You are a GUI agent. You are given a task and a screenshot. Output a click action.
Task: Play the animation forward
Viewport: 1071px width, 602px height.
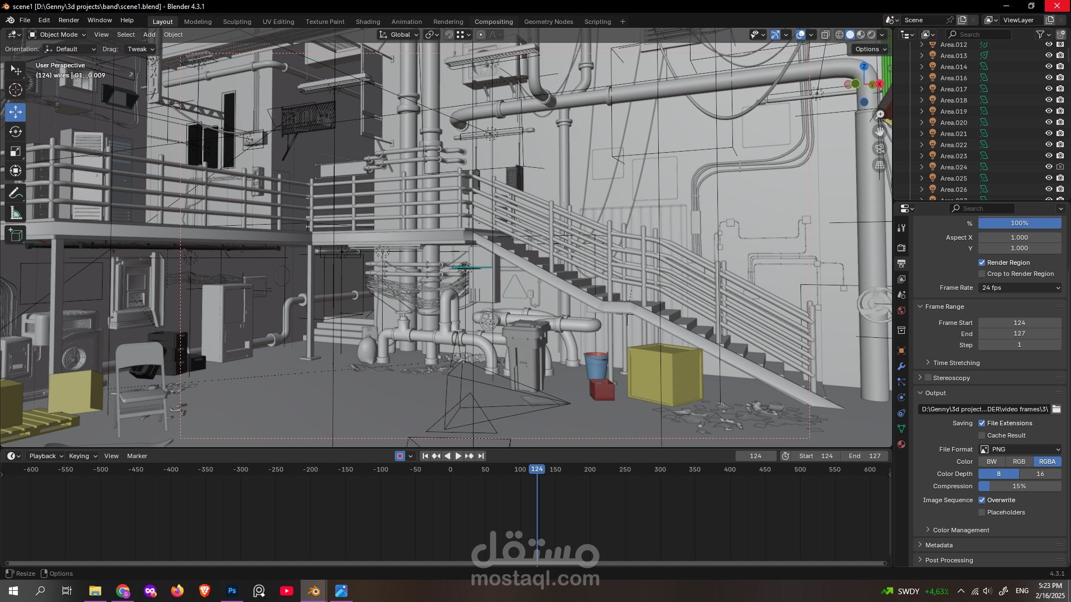click(x=459, y=456)
